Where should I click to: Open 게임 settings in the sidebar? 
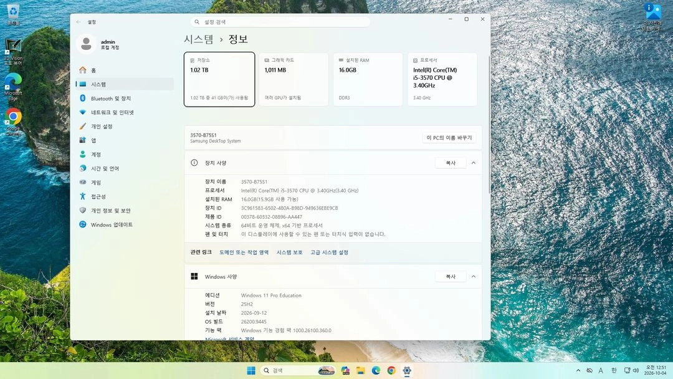(x=125, y=183)
